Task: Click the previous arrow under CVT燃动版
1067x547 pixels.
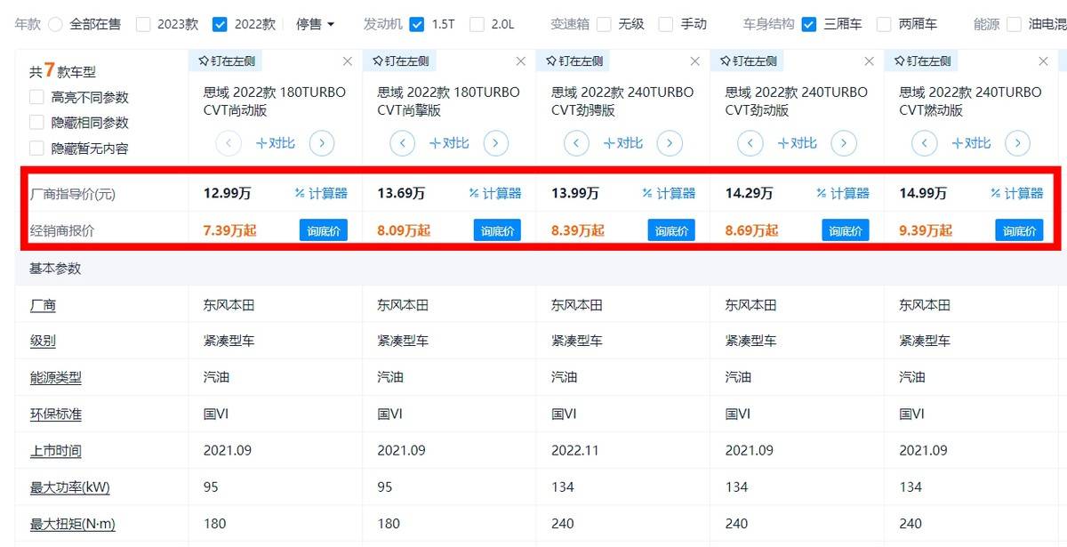Action: (x=926, y=142)
